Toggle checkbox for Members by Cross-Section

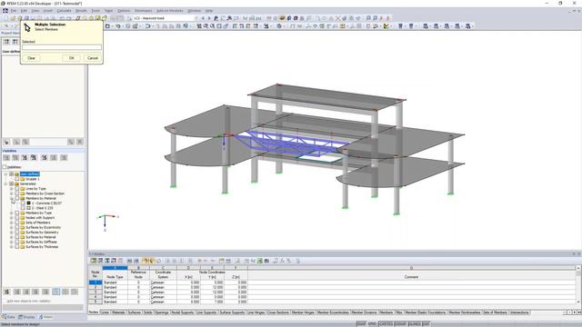coord(17,193)
